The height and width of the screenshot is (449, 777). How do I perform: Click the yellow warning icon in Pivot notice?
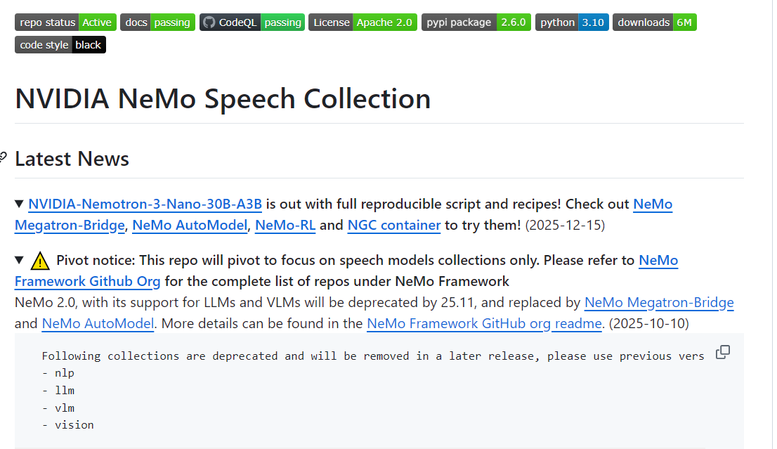pos(41,261)
